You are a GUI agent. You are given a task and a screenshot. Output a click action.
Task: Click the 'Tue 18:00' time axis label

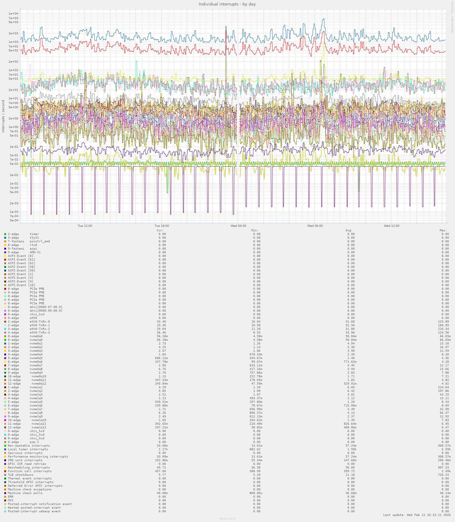click(162, 226)
